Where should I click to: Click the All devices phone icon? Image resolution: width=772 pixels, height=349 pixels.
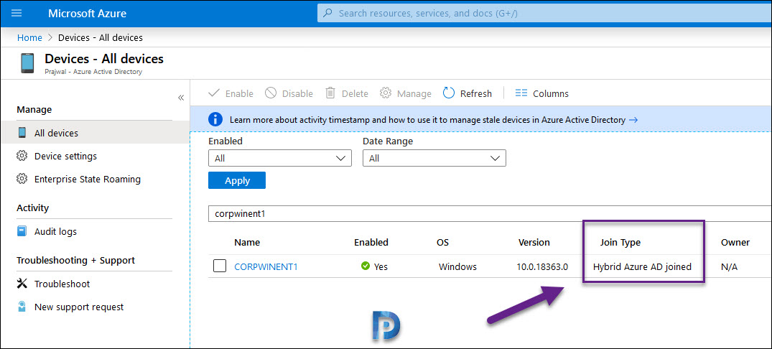(x=22, y=133)
